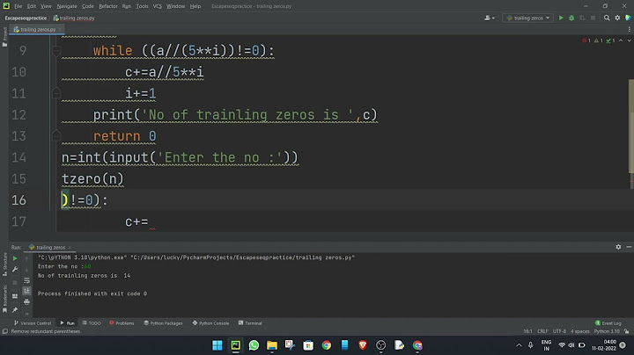Viewport: 634px width, 355px height.
Task: Click tool window quick-access square at status bar left
Action: 5,331
